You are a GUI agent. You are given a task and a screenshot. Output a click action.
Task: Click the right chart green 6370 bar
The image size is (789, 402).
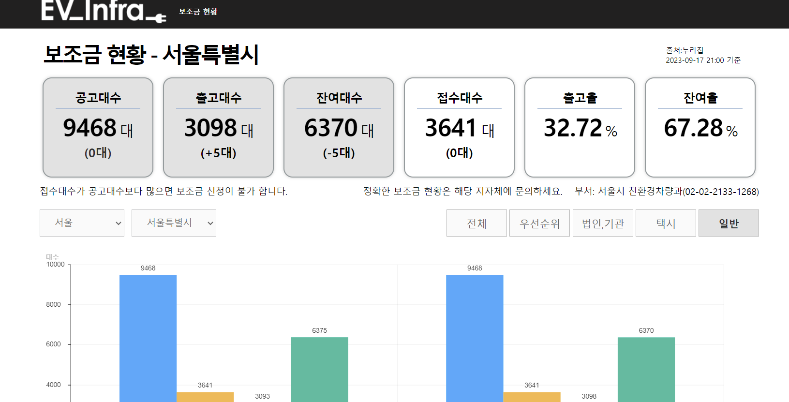tap(646, 370)
